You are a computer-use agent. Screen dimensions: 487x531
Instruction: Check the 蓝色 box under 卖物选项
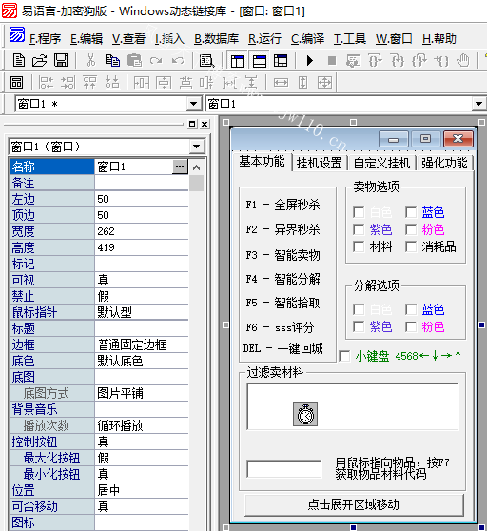pyautogui.click(x=411, y=212)
